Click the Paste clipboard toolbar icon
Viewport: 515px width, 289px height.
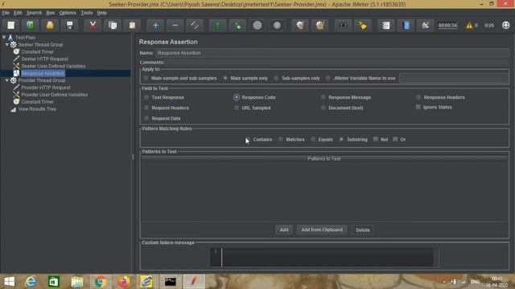click(x=132, y=25)
